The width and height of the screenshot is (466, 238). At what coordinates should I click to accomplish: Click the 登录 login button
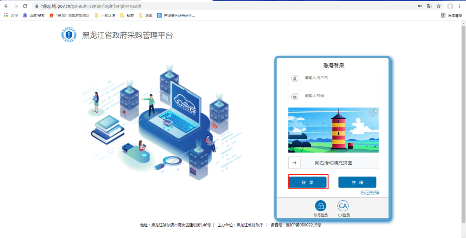(308, 182)
